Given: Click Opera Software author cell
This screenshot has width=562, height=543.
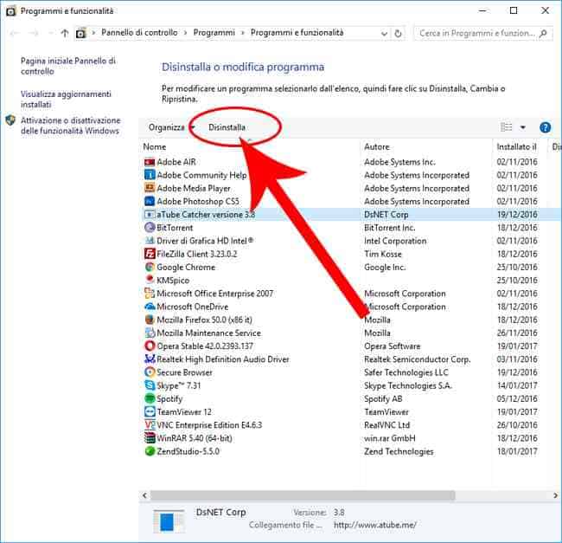Looking at the screenshot, I should (393, 346).
